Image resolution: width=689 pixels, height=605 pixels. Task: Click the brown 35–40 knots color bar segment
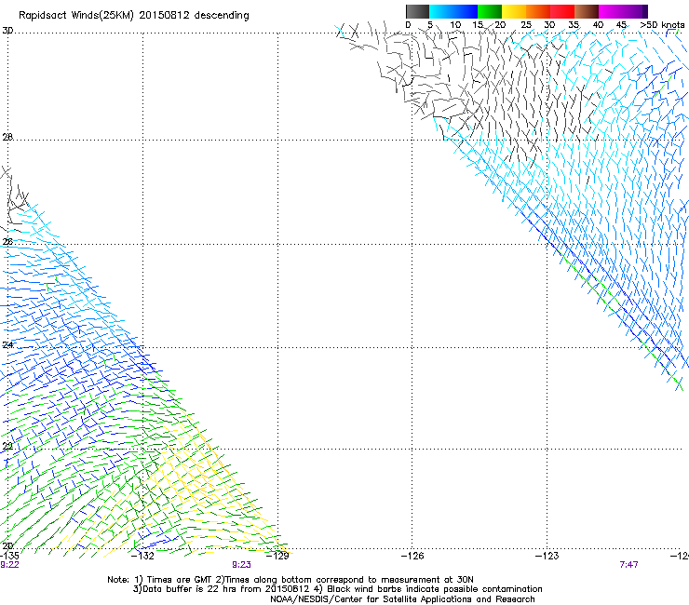(587, 11)
